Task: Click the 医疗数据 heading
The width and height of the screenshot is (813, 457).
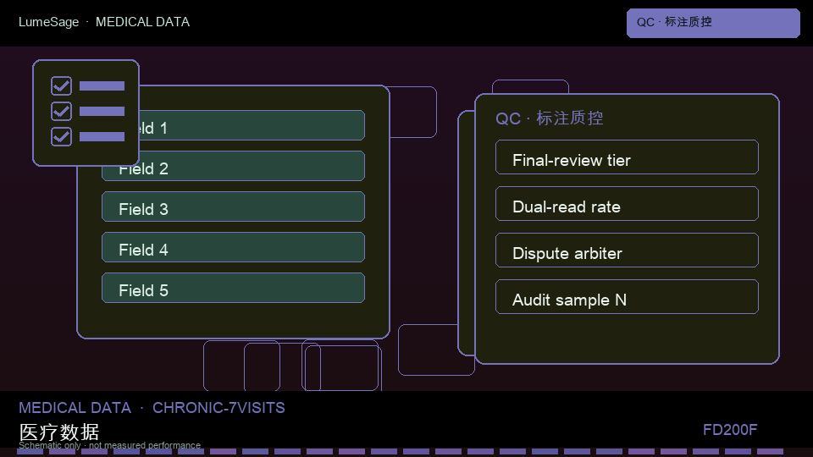Action: pyautogui.click(x=59, y=432)
